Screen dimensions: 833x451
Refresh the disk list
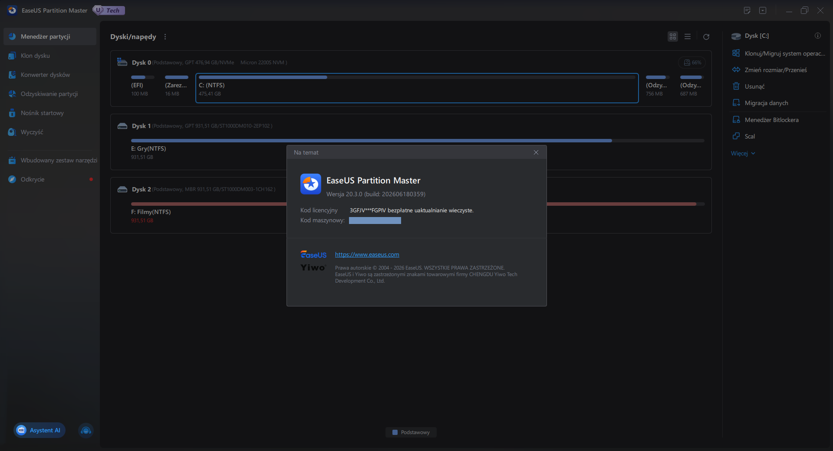[706, 37]
